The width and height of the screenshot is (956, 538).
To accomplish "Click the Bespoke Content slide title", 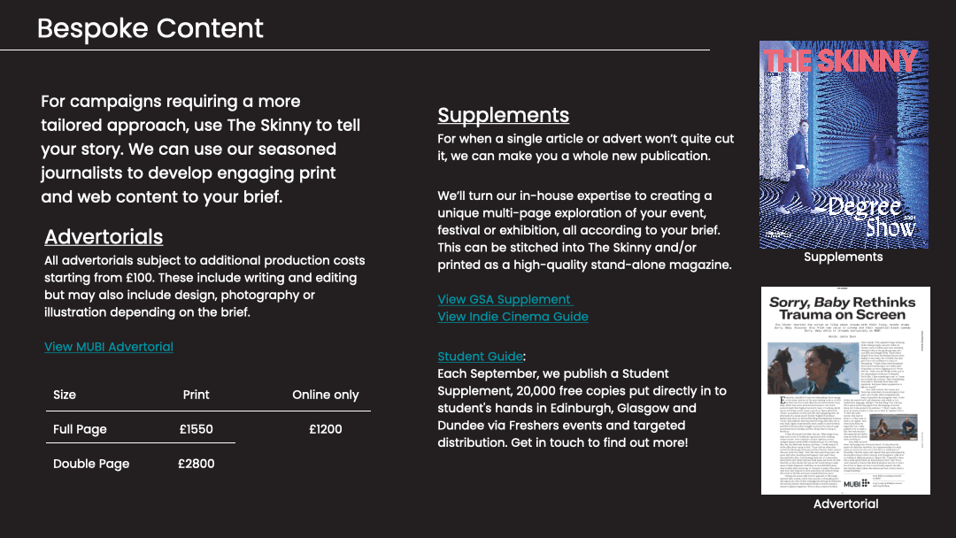I will [x=150, y=28].
